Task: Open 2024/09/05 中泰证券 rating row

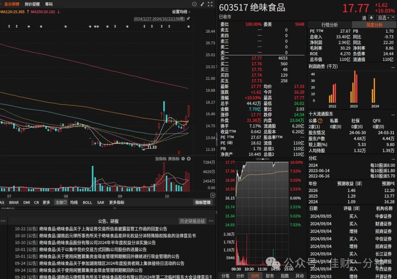Action: (x=352, y=216)
